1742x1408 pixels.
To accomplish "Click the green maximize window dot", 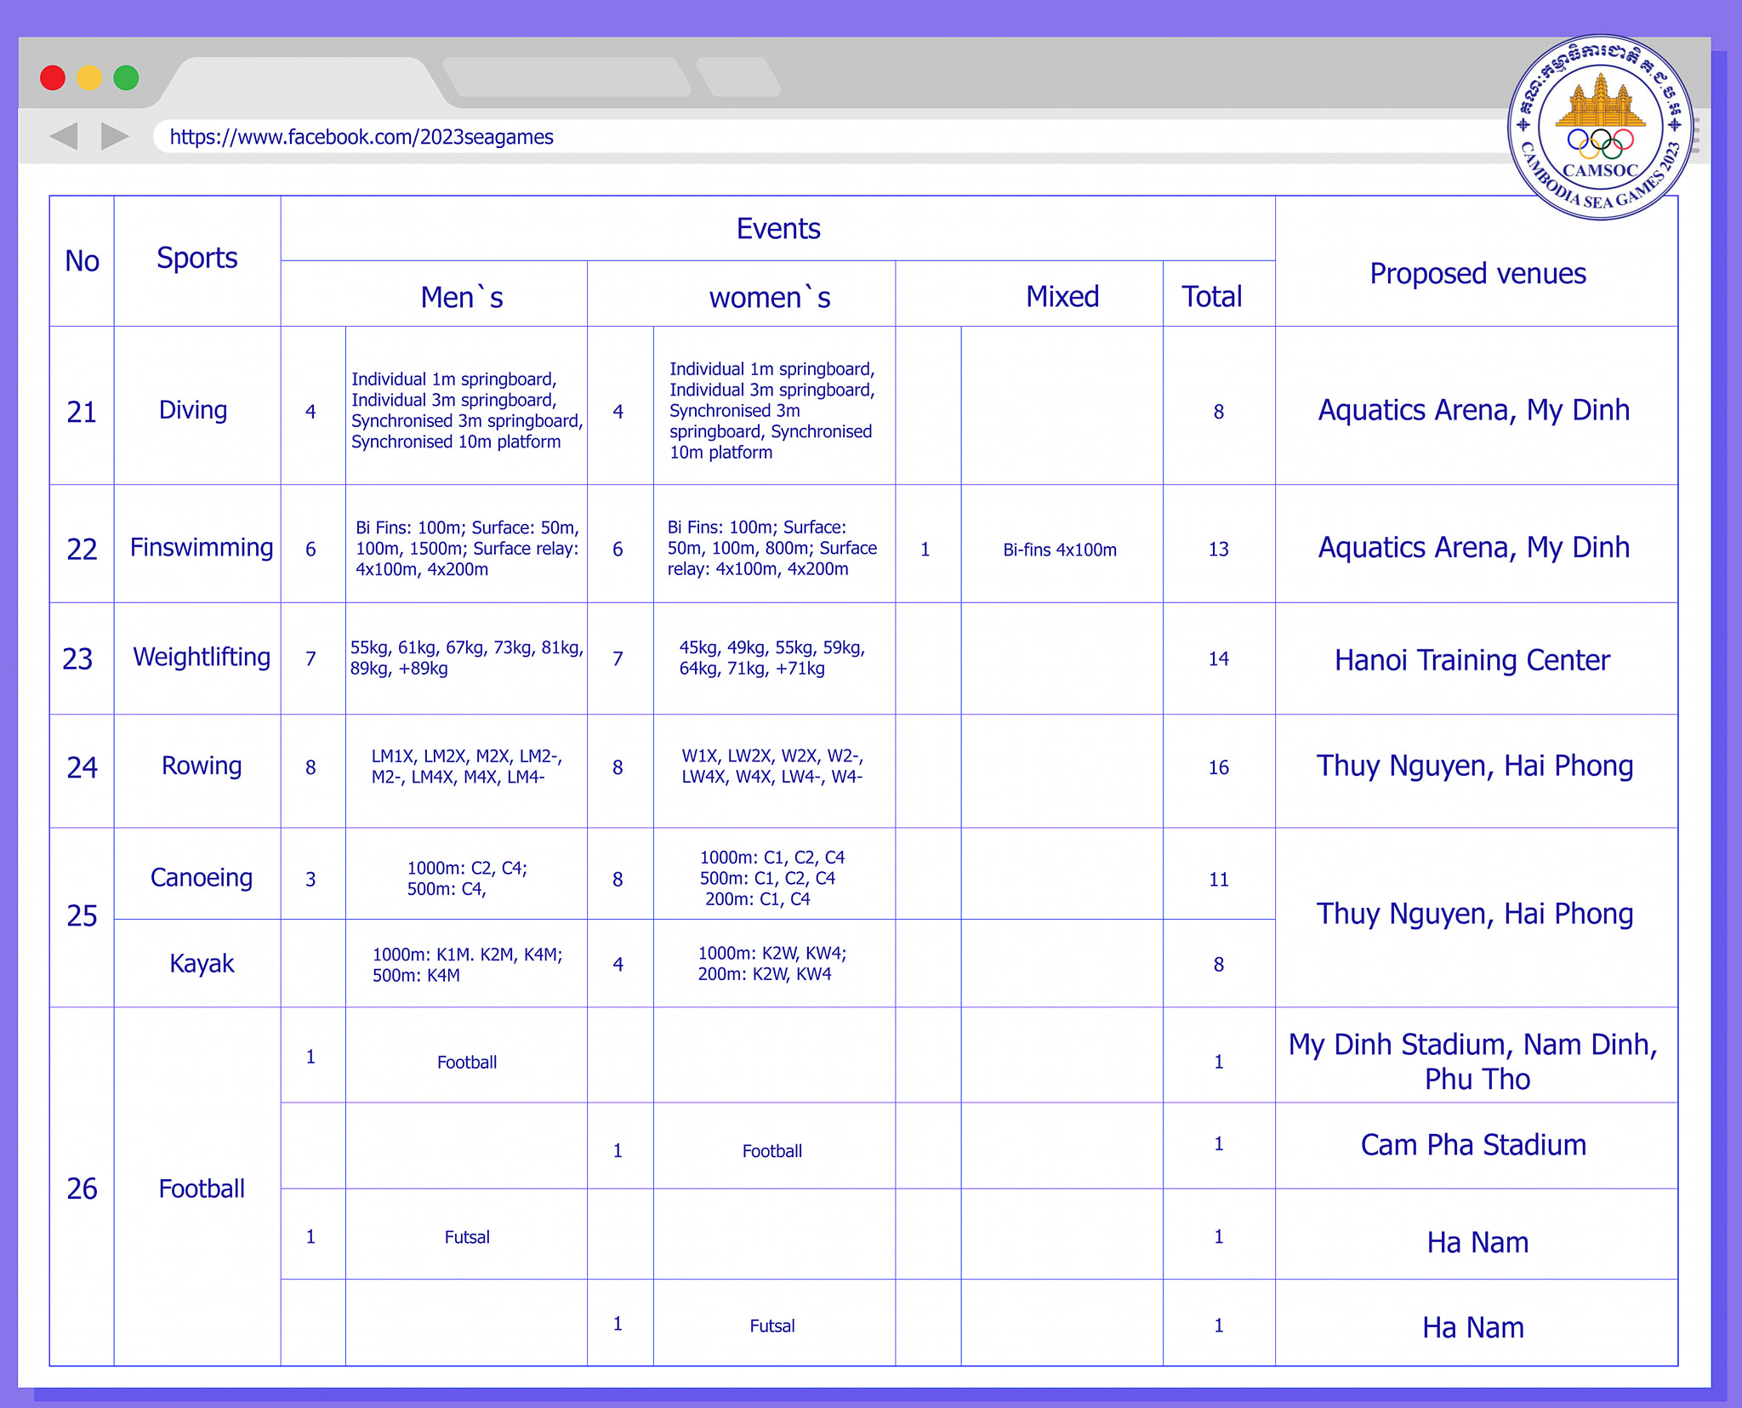I will click(126, 78).
